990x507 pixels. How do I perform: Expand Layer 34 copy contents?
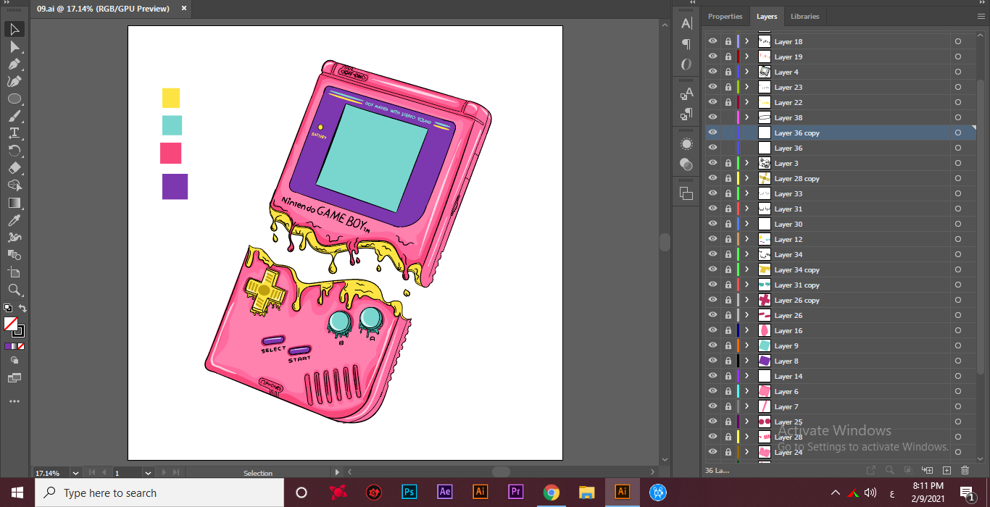(x=746, y=269)
